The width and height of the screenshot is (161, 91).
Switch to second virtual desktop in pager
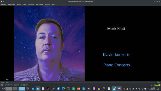pos(15,89)
